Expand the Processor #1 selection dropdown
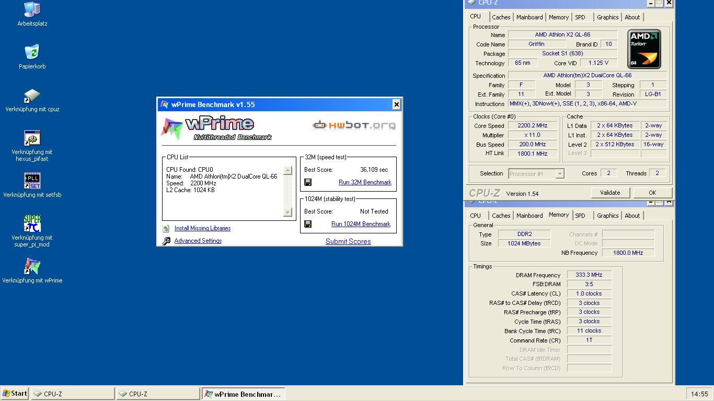This screenshot has height=401, width=714. pos(560,174)
